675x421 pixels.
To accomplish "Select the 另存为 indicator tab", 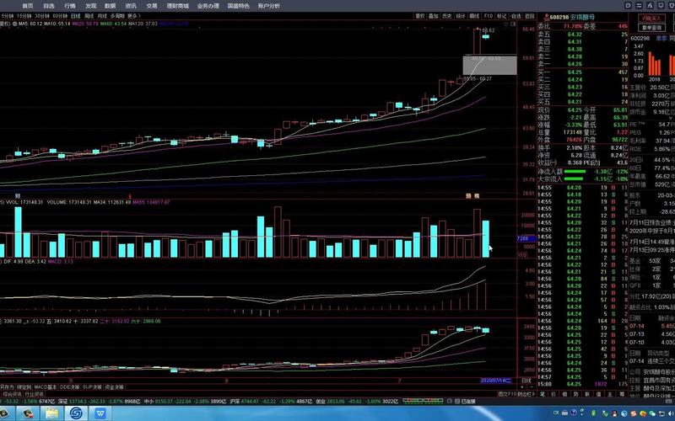I will click(x=7, y=387).
